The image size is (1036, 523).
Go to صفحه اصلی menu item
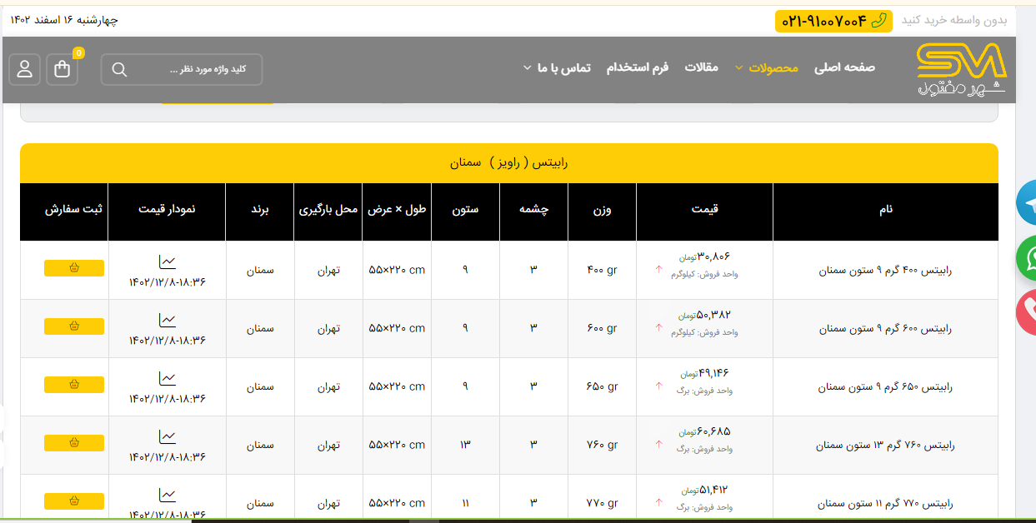(844, 67)
